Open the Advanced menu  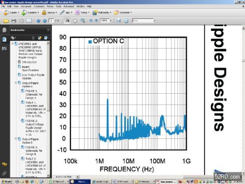[69, 6]
